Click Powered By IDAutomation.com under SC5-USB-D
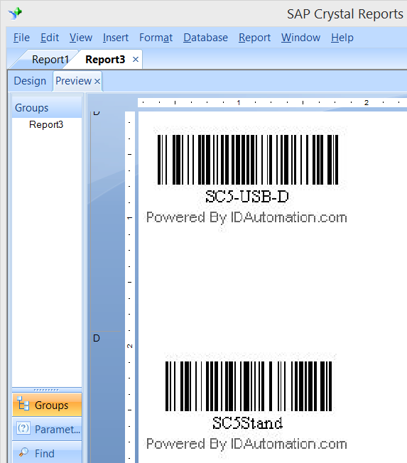The image size is (407, 463). (x=246, y=218)
